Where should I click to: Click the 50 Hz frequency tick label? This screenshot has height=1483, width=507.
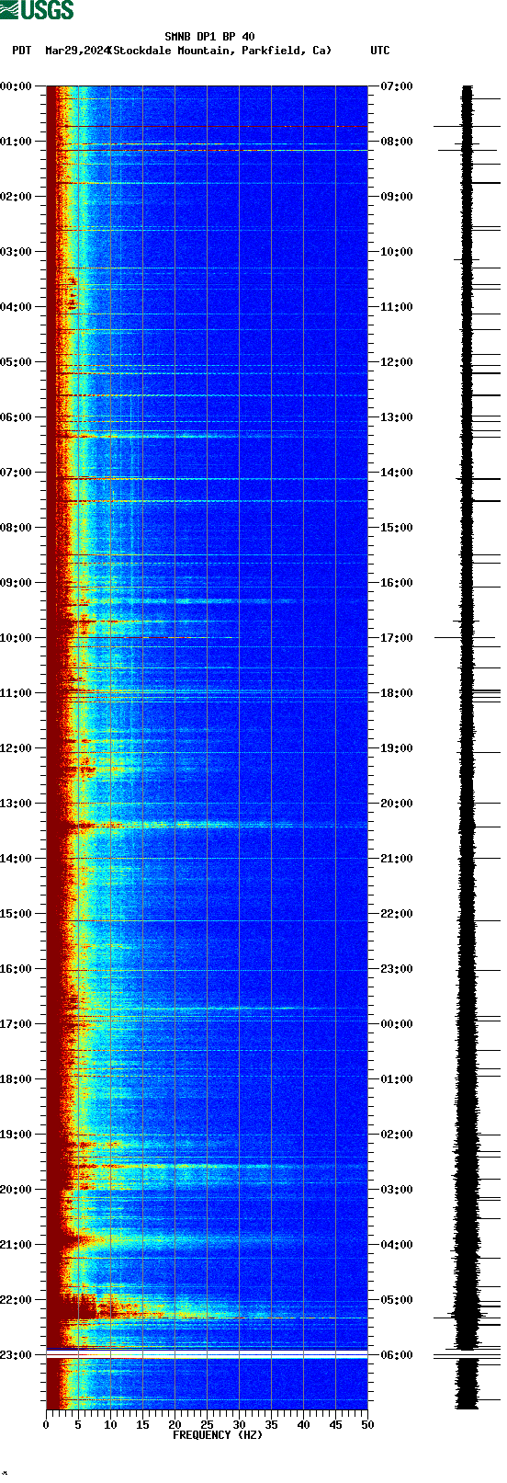point(367,1425)
